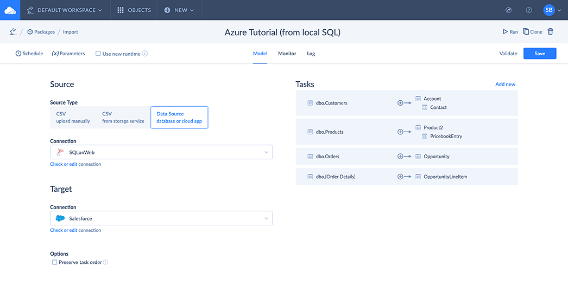Open package Parameters
Screen dimensions: 568x299
click(68, 54)
